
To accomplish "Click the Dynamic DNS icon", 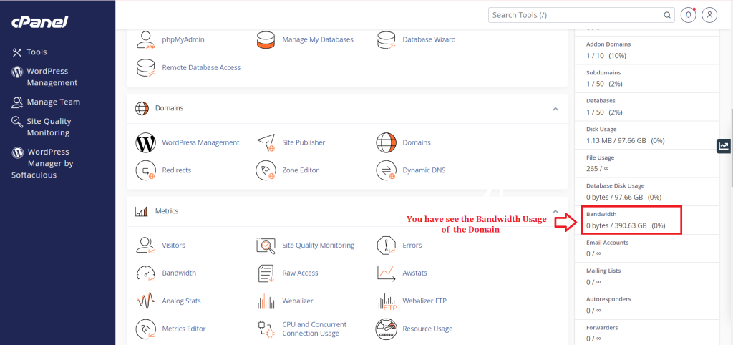I will point(387,170).
